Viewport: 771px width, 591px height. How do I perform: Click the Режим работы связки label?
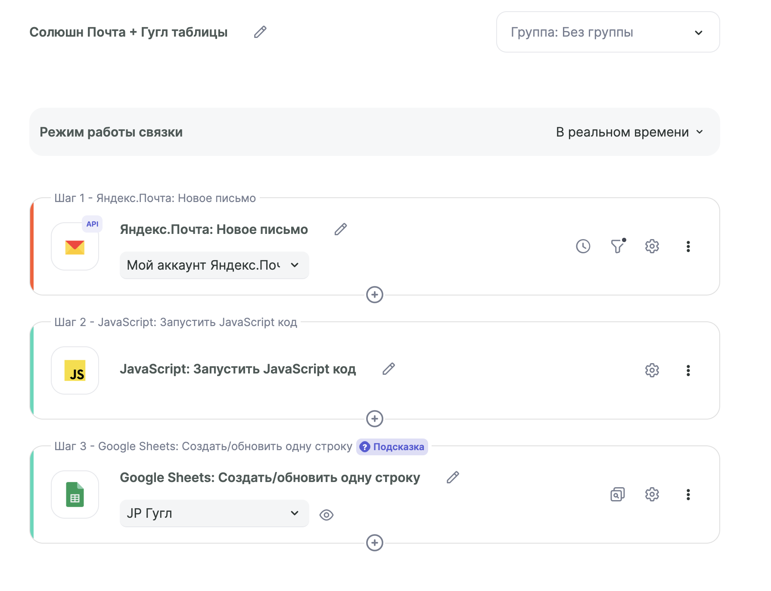pyautogui.click(x=111, y=132)
